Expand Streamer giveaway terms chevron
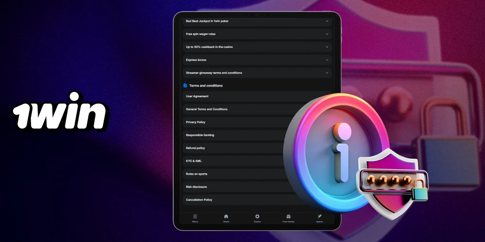This screenshot has width=485, height=242. [x=327, y=73]
